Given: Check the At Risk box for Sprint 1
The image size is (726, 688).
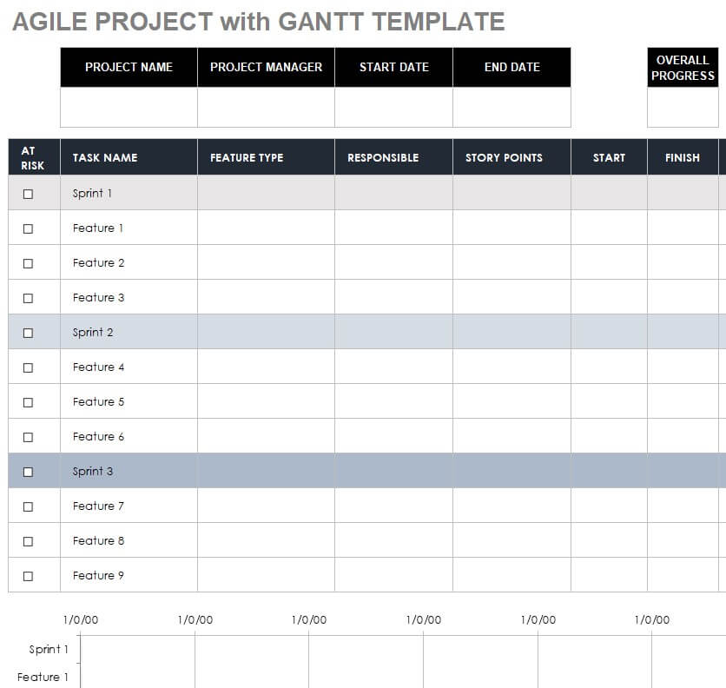Looking at the screenshot, I should click(28, 194).
